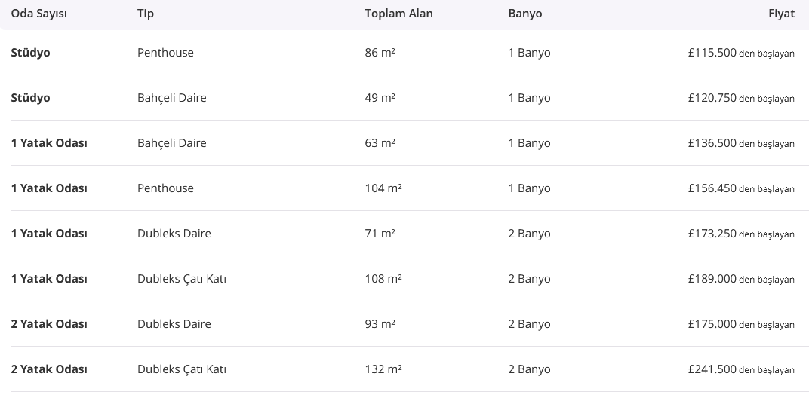
Task: Click the 86 m² area cell
Action: tap(380, 53)
